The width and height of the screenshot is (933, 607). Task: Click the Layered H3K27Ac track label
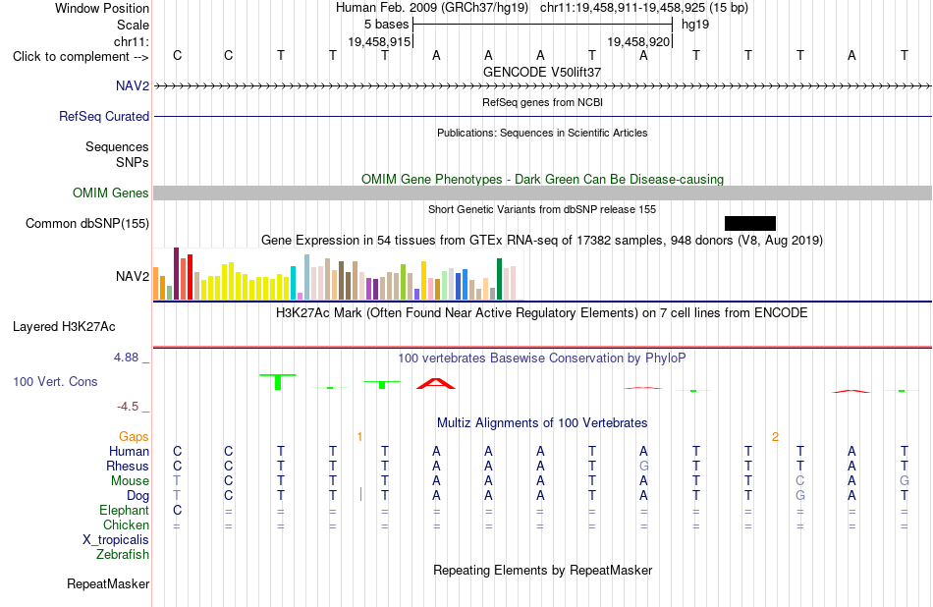pyautogui.click(x=64, y=326)
